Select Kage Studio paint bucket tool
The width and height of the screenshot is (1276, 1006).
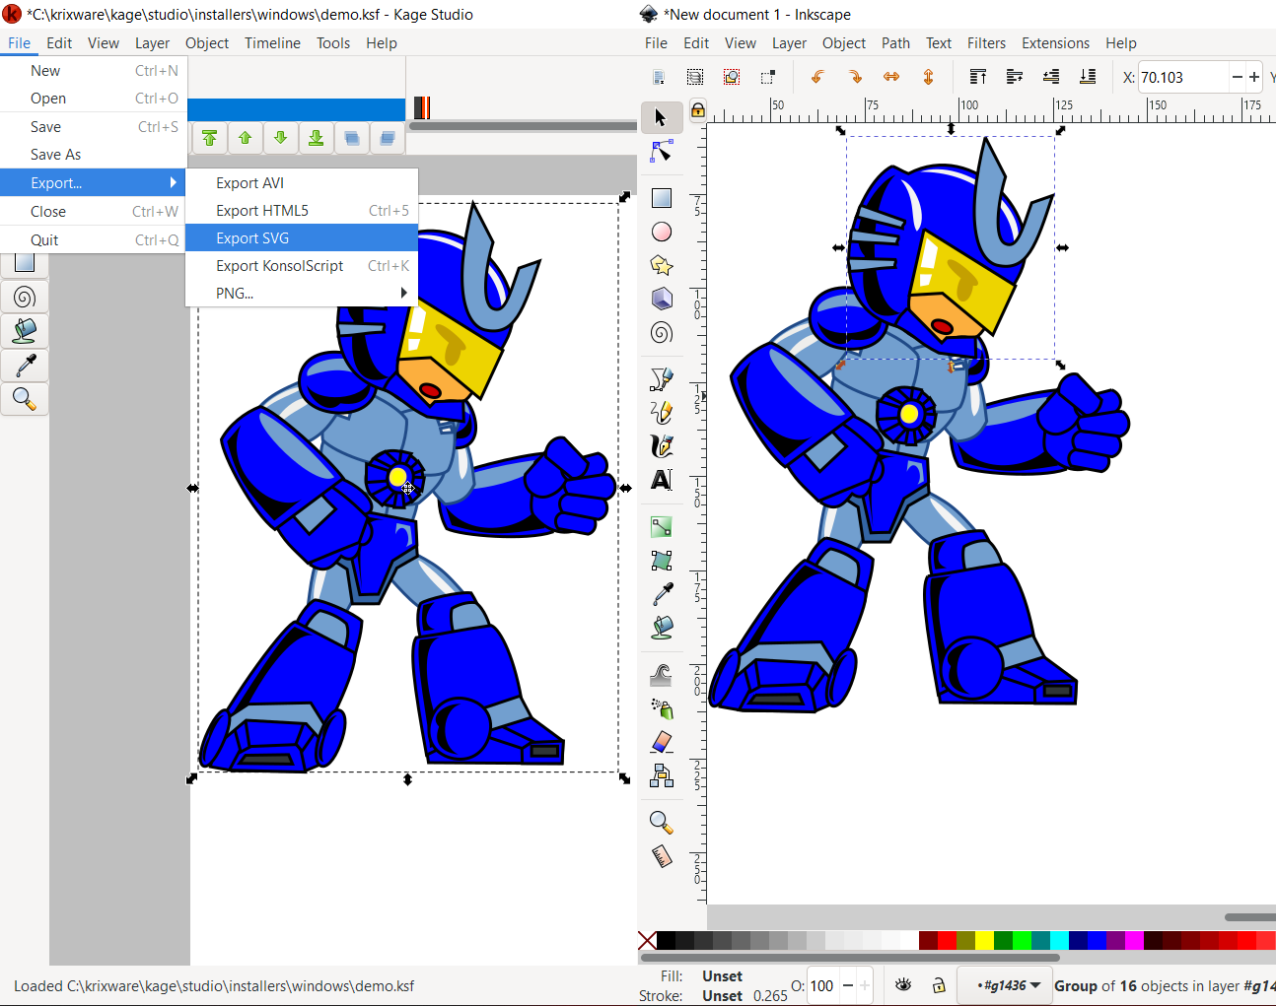click(x=25, y=331)
